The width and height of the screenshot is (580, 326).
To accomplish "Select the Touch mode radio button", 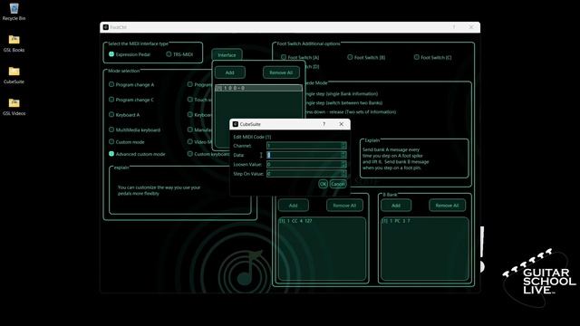I will pos(190,100).
